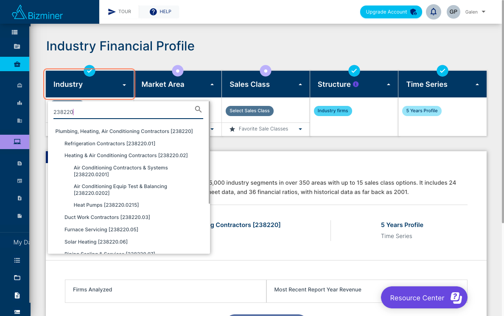Click the Select Sales Class chip
The image size is (504, 316).
click(249, 111)
